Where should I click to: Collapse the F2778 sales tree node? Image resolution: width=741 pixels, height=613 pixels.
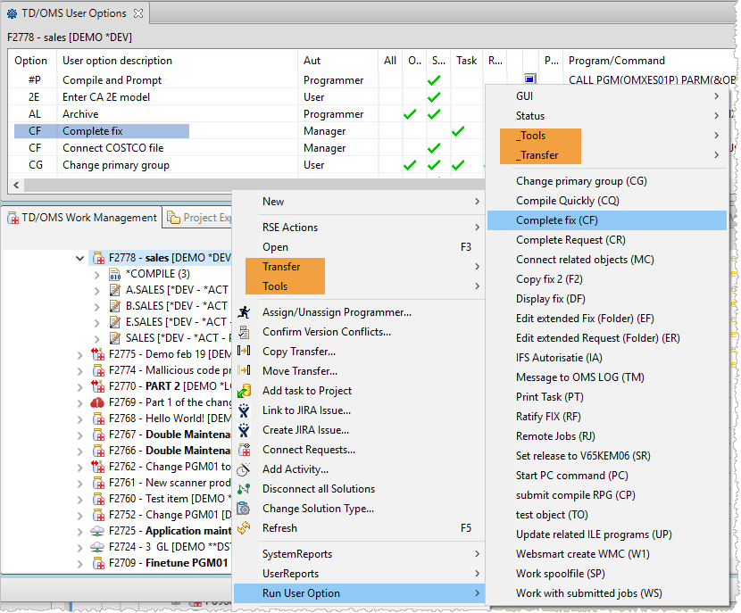pos(82,258)
